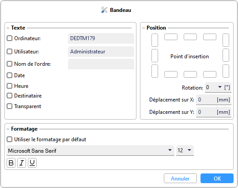Click the Nom de l'ordre text field

click(x=101, y=64)
